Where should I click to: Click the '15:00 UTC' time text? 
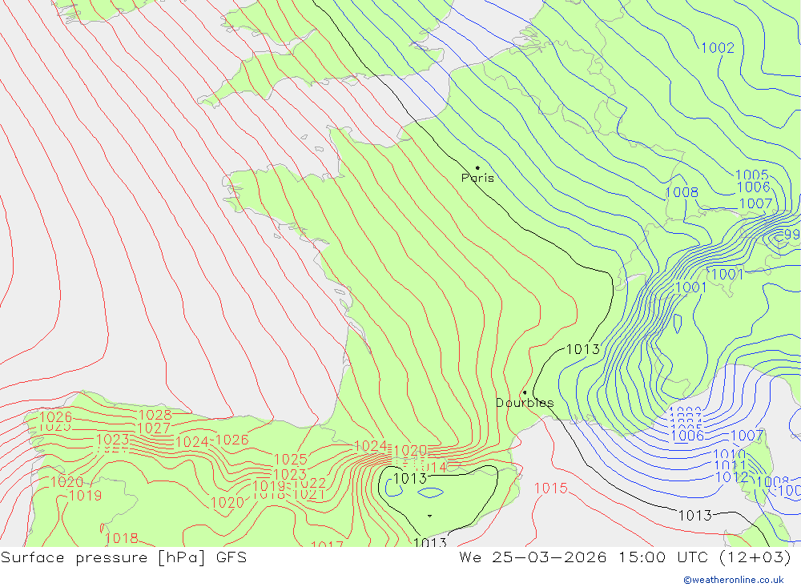(x=663, y=557)
